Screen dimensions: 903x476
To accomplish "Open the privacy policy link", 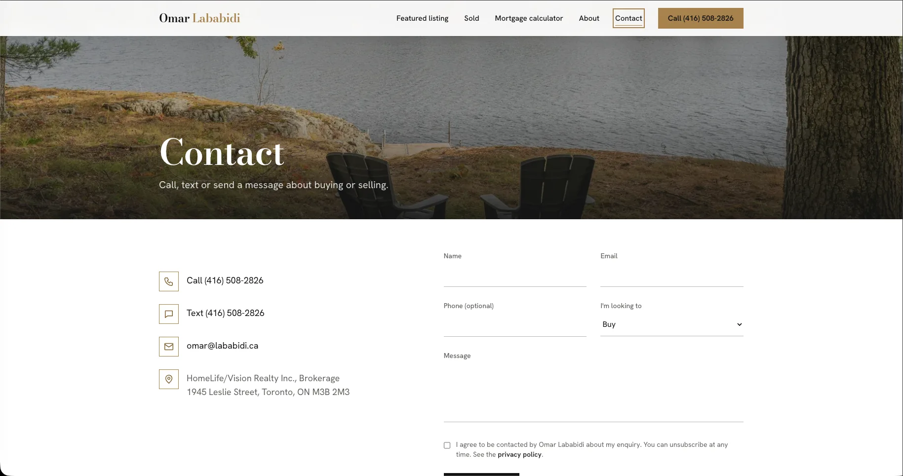I will pyautogui.click(x=519, y=455).
